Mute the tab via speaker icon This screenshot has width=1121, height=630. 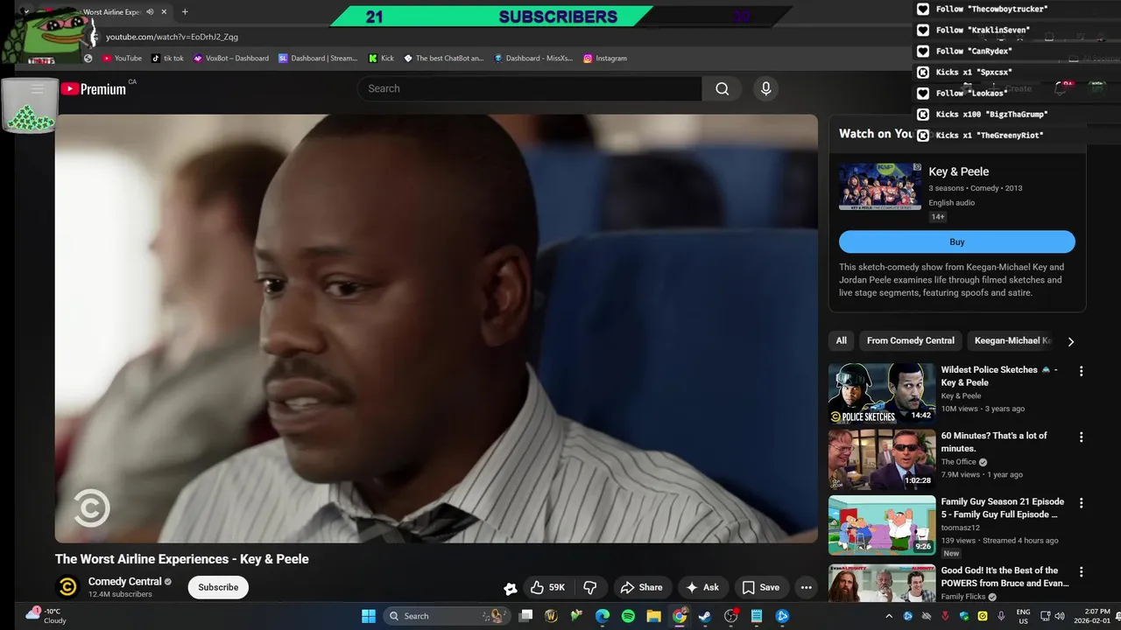(150, 12)
